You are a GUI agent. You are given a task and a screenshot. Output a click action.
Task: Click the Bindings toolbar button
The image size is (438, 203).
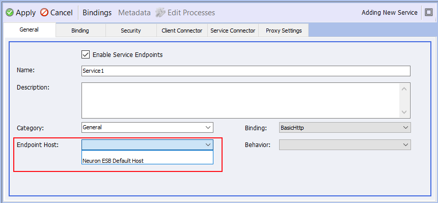tap(97, 13)
